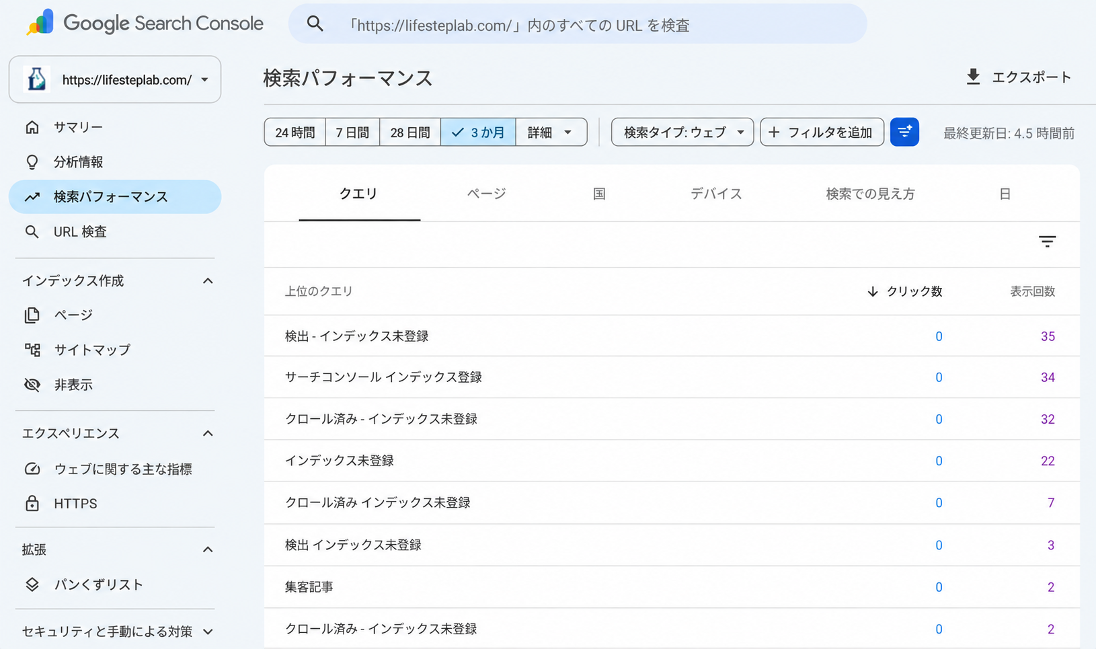Click the 非表示 crossed-eye icon
Image resolution: width=1096 pixels, height=649 pixels.
click(x=32, y=385)
